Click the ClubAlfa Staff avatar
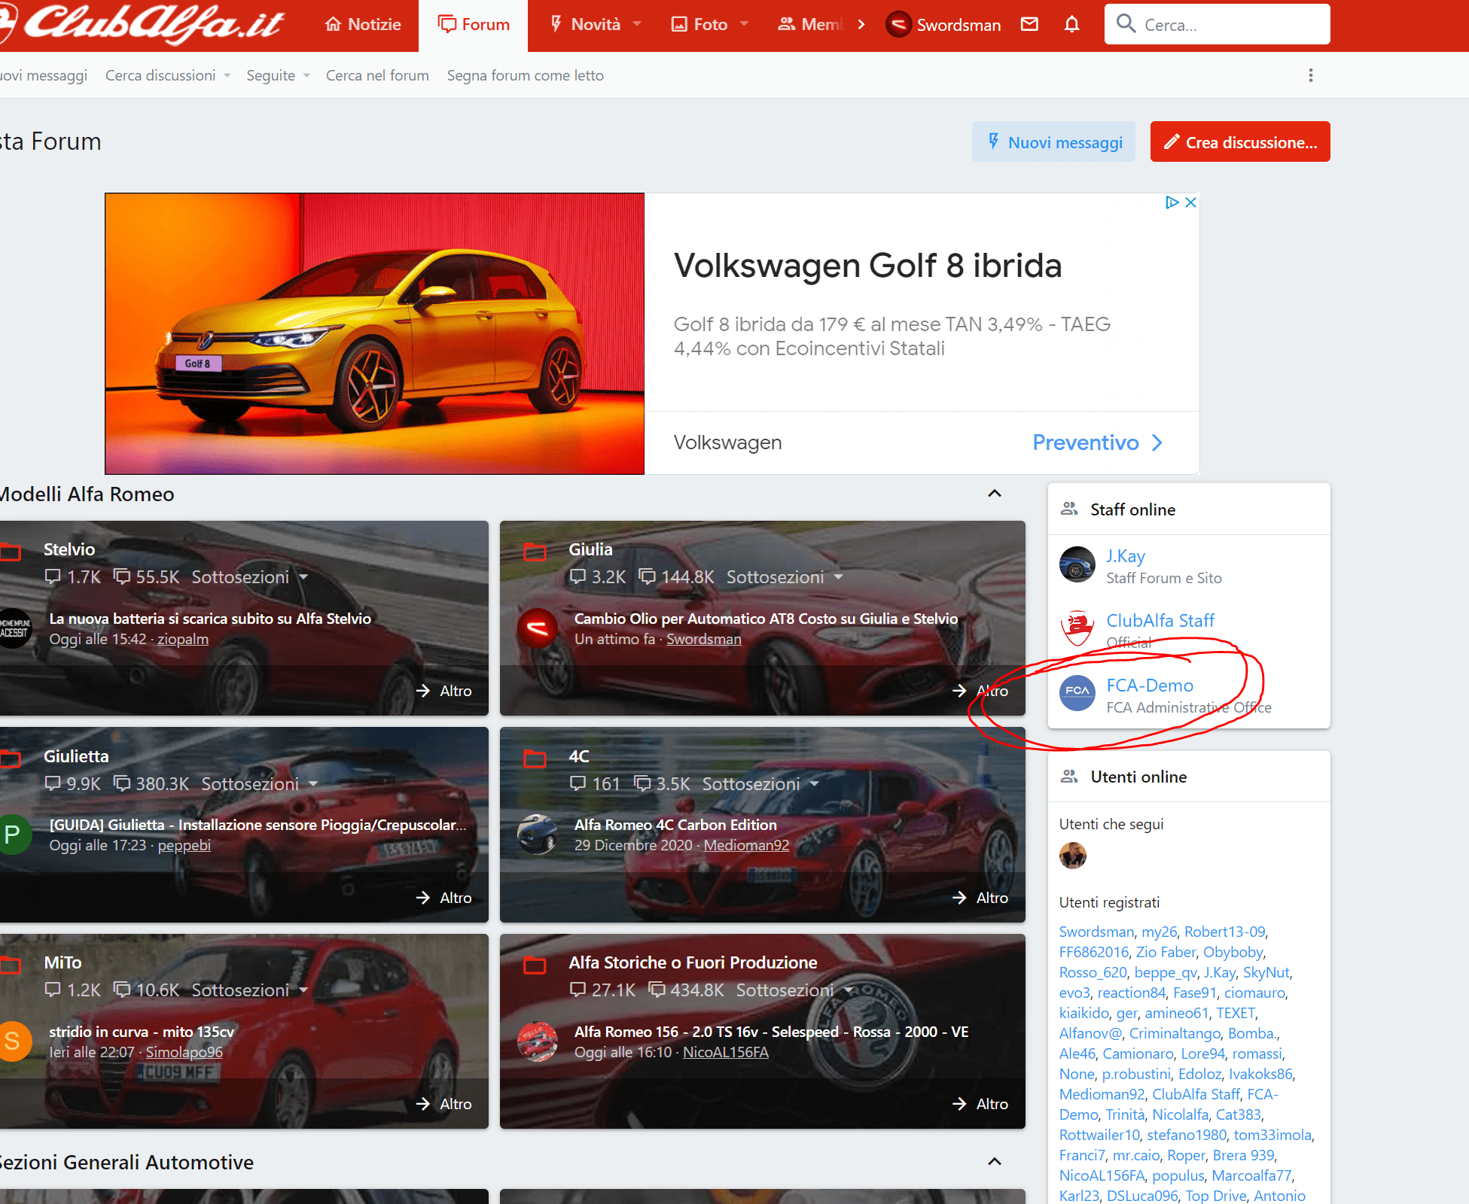 tap(1077, 629)
